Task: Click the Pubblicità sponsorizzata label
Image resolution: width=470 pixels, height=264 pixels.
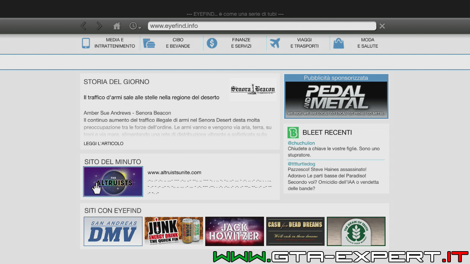Action: pos(336,78)
